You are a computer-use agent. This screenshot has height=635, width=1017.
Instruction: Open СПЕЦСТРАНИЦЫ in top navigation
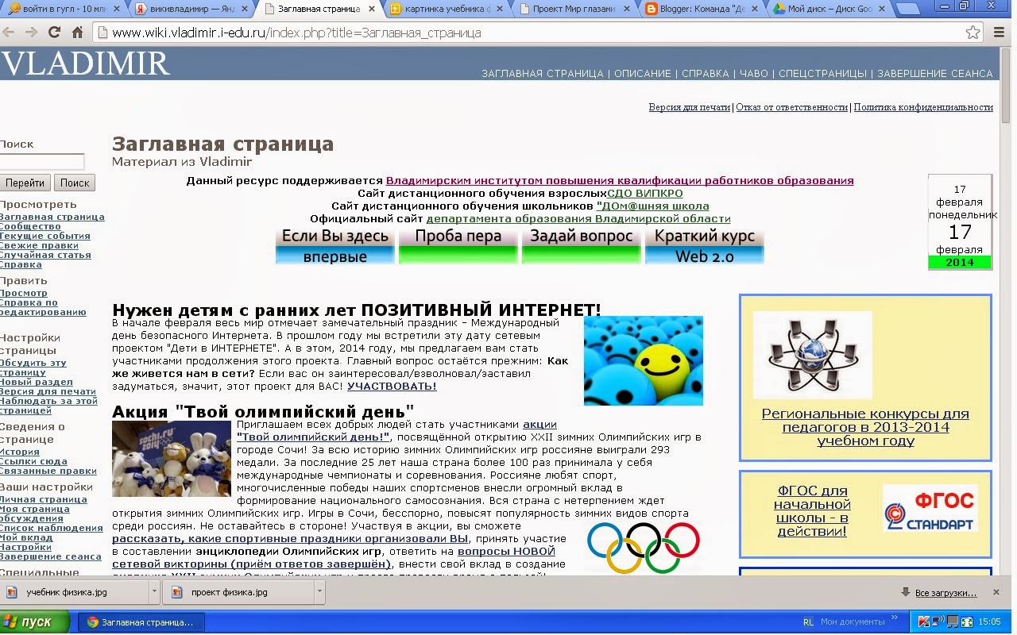pyautogui.click(x=822, y=74)
